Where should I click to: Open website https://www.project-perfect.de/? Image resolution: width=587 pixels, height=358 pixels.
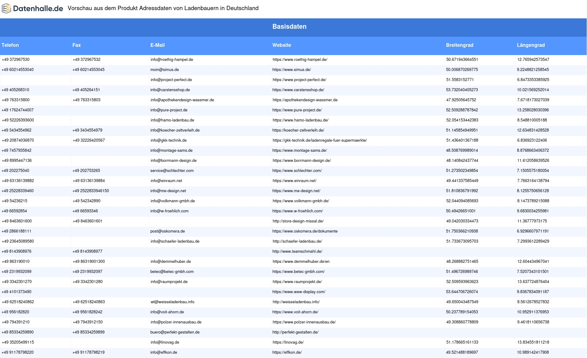[299, 80]
